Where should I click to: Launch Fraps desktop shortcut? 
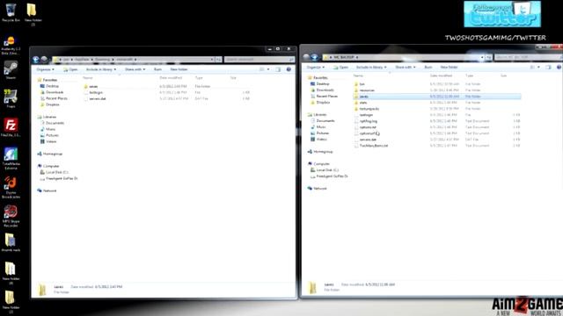(11, 98)
